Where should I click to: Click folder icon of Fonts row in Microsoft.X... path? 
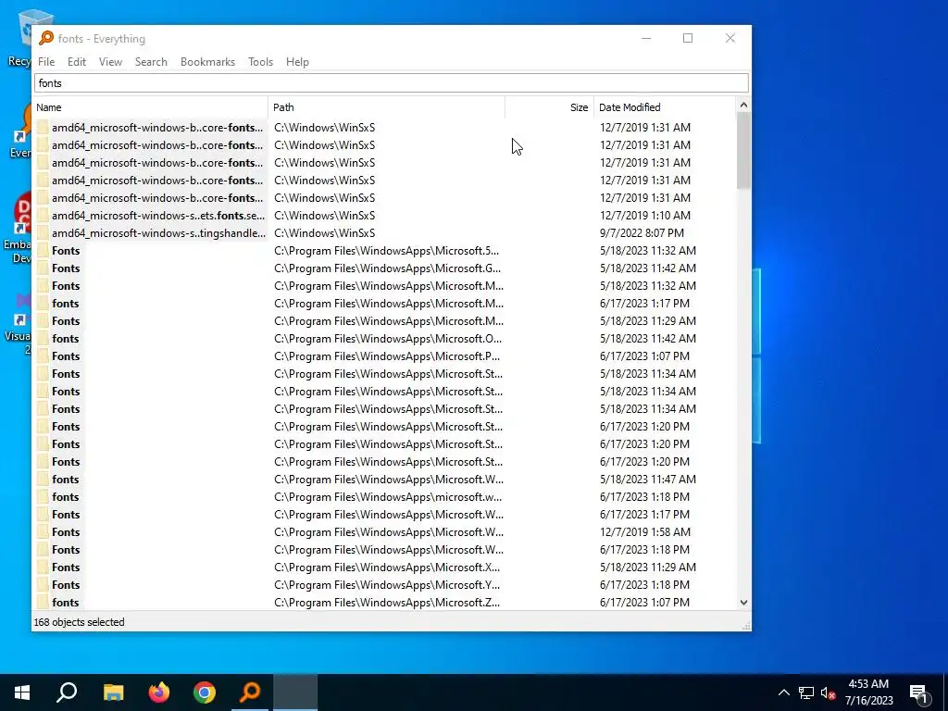[x=43, y=568]
